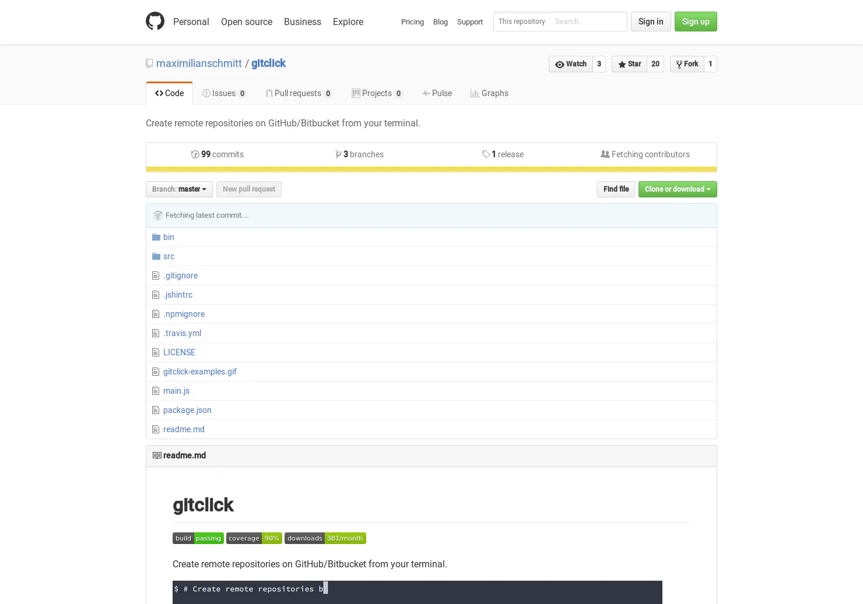The height and width of the screenshot is (604, 863).
Task: Click the branches git-branch icon
Action: (x=339, y=154)
